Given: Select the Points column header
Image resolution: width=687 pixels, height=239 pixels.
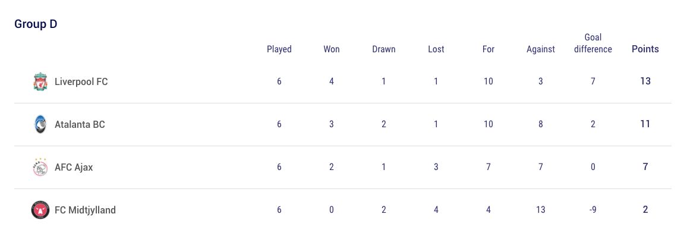Looking at the screenshot, I should coord(645,49).
